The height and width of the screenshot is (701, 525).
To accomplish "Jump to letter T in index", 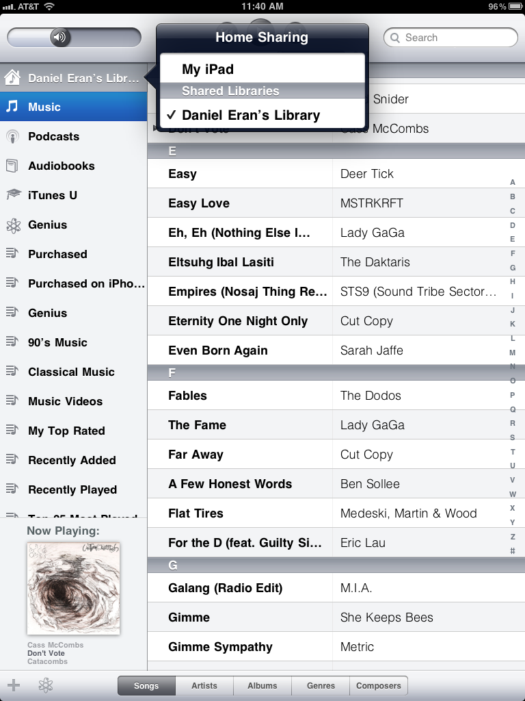I will point(513,452).
